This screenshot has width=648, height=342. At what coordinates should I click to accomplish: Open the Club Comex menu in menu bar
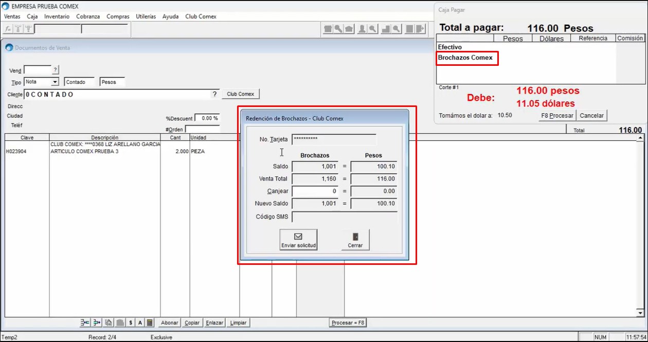(201, 16)
